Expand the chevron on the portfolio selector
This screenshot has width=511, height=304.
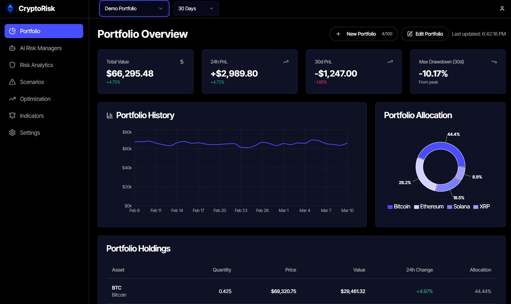(161, 8)
